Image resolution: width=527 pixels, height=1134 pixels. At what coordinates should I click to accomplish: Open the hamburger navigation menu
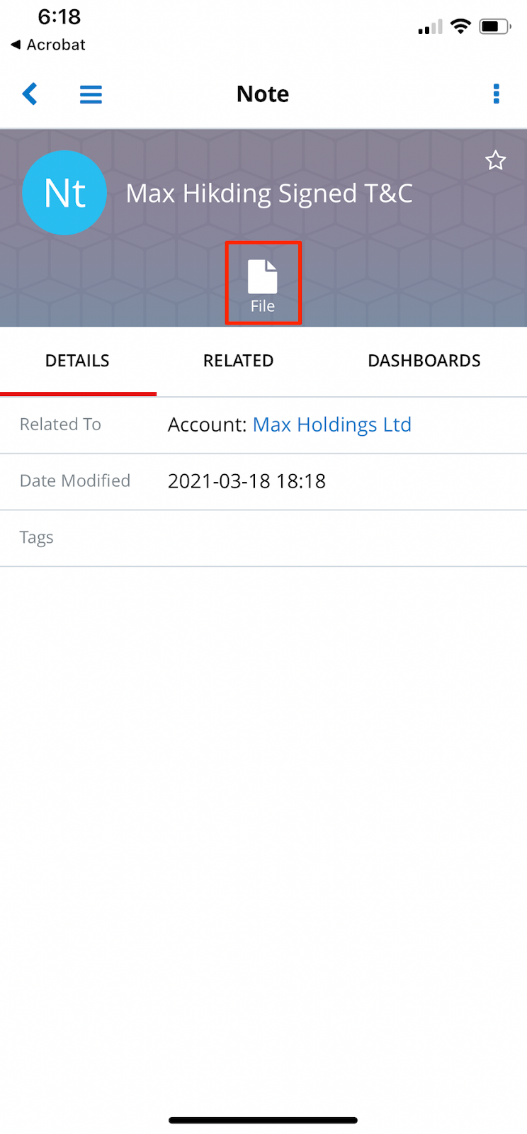[91, 94]
